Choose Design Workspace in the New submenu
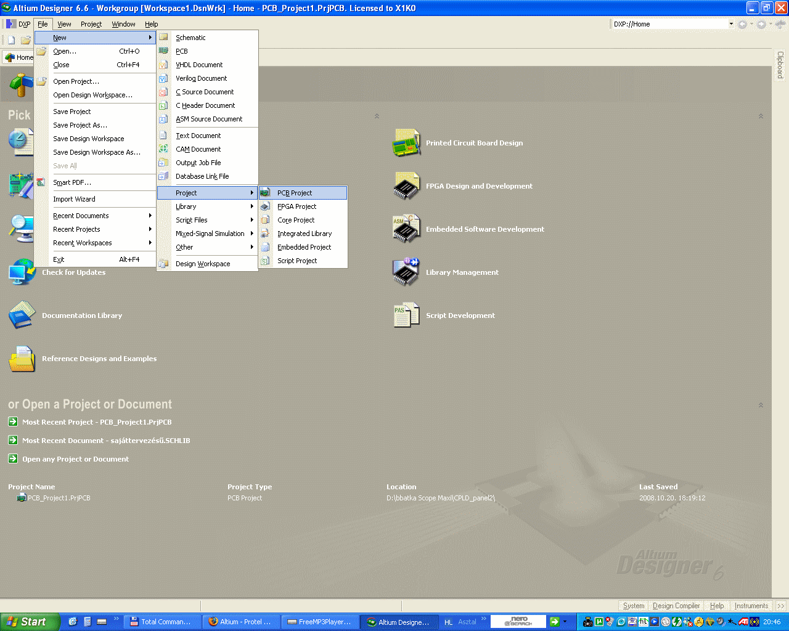 (207, 264)
